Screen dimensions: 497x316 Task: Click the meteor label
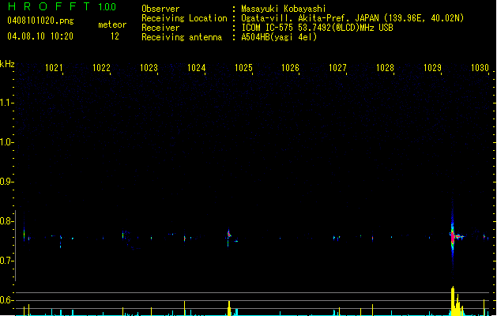[x=112, y=24]
